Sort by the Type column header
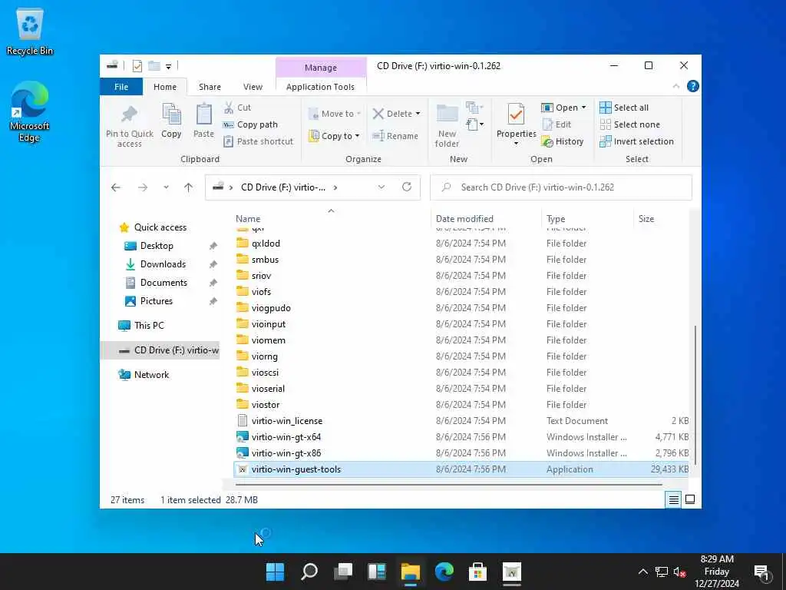 pos(556,219)
